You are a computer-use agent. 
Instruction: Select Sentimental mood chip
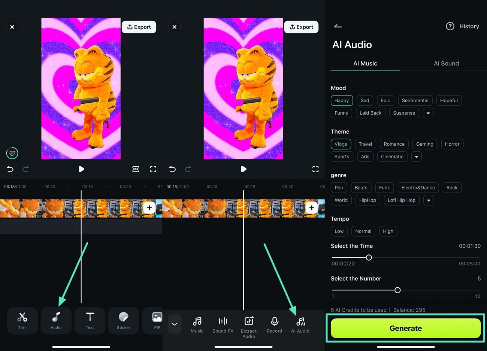[x=415, y=100]
